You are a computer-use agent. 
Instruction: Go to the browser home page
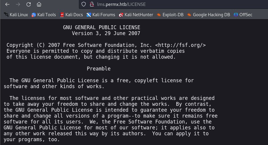coord(39,4)
